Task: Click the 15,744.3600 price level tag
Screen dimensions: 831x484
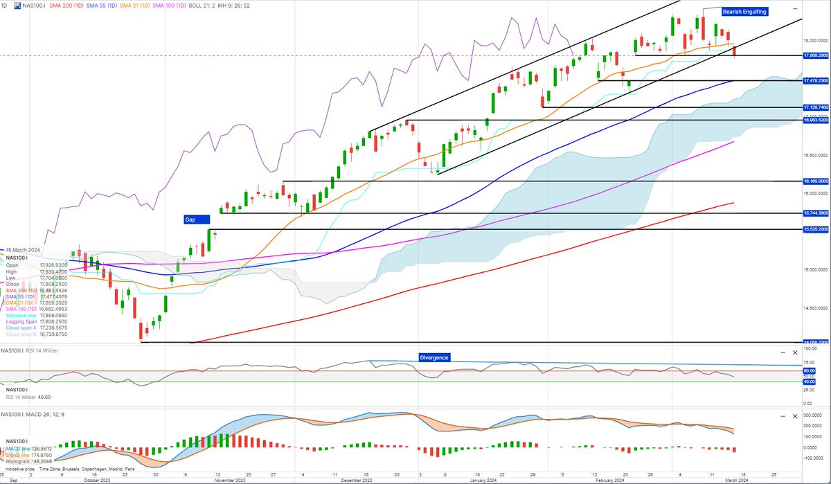Action: [815, 213]
